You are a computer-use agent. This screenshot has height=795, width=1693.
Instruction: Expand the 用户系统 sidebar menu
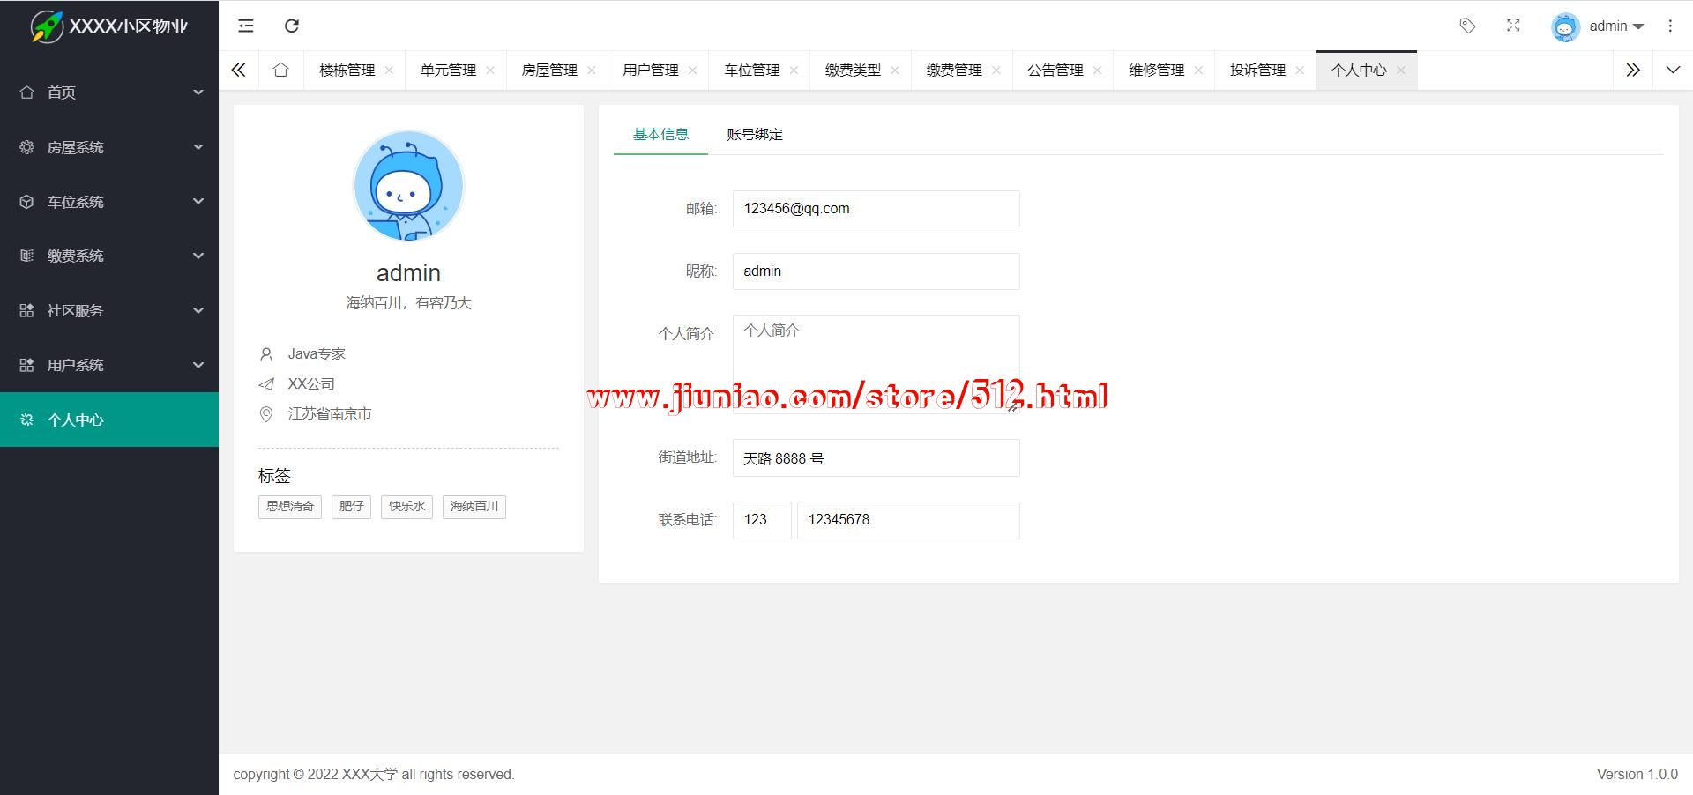pyautogui.click(x=109, y=365)
